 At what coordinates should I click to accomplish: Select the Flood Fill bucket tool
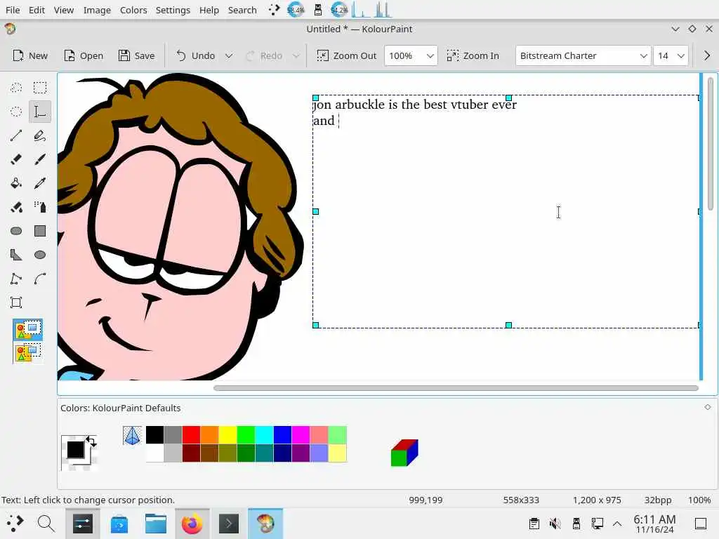pos(16,183)
